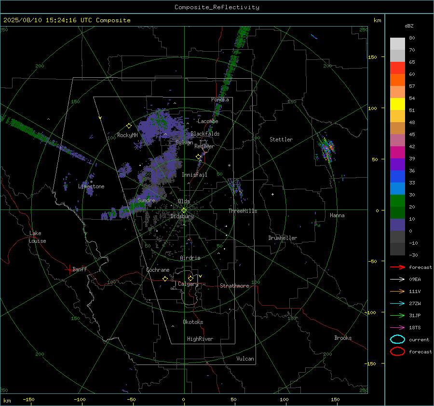Click the Didsbury label
This screenshot has height=406, width=434.
(x=182, y=216)
